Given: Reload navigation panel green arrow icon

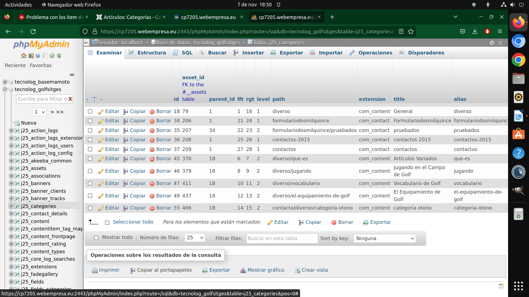Looking at the screenshot, I should click(x=59, y=56).
